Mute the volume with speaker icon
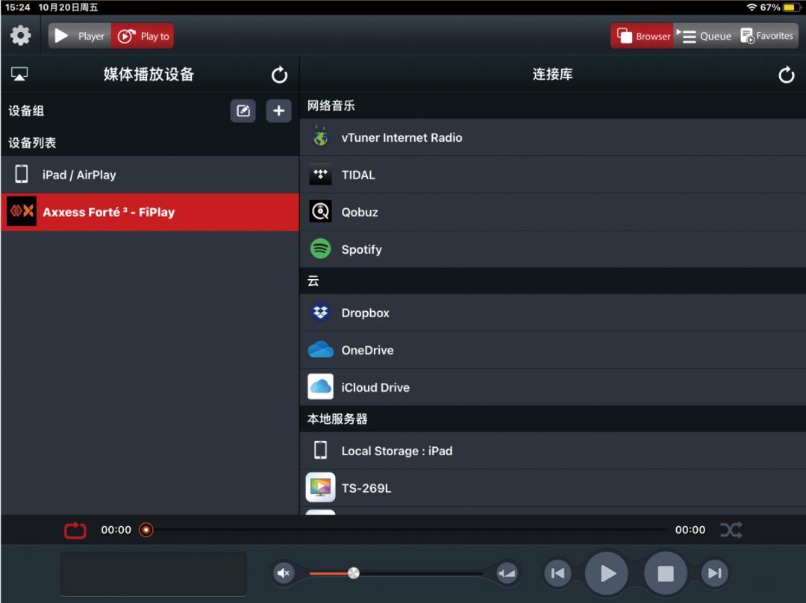This screenshot has width=806, height=603. click(284, 573)
